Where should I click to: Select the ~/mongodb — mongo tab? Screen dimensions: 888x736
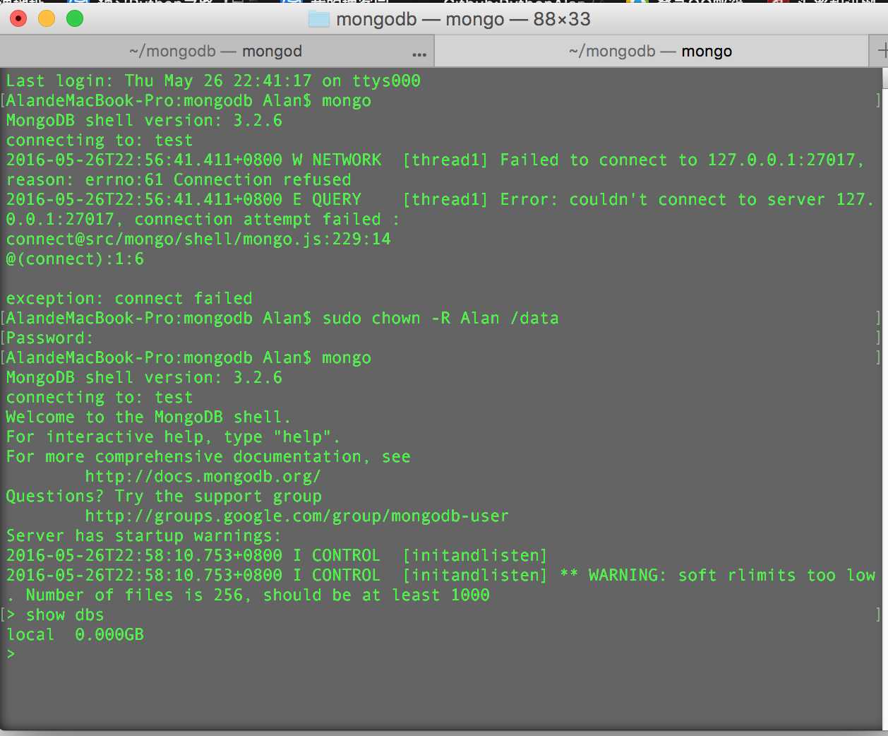pos(650,52)
